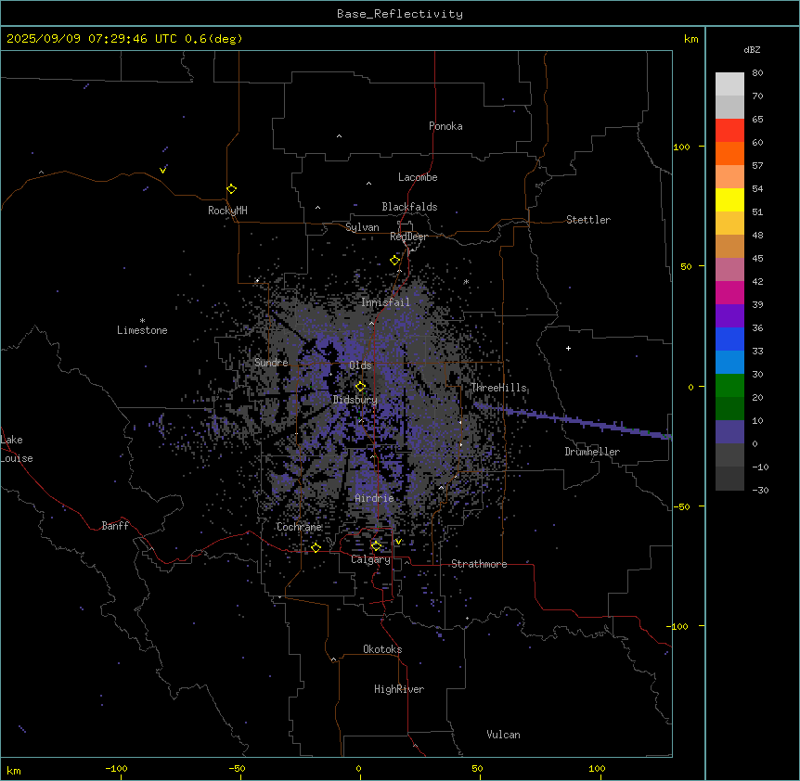800x781 pixels.
Task: Click the yellow diamond marker above RockyMH
Action: click(232, 188)
